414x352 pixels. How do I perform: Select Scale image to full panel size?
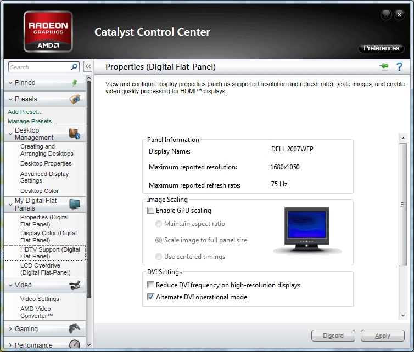(159, 240)
